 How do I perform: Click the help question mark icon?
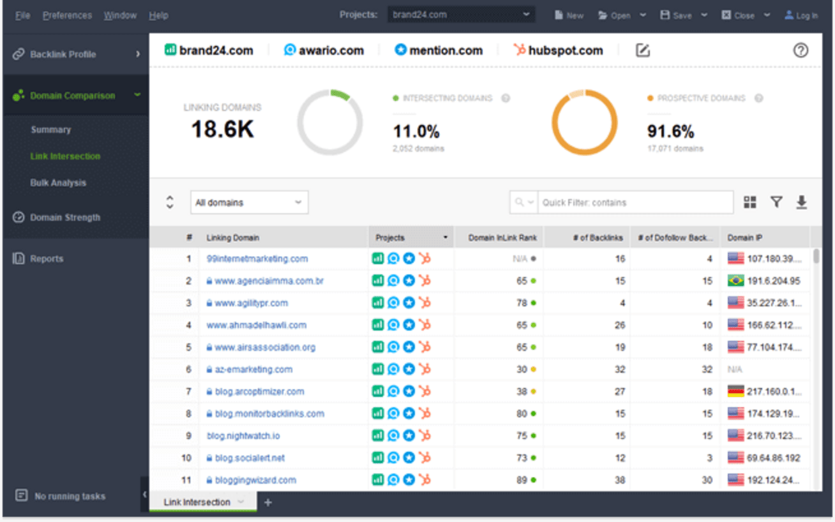click(801, 50)
